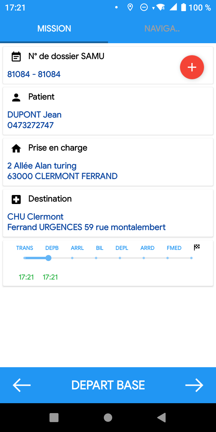Select the BIL step dot
The width and height of the screenshot is (216, 432).
tap(96, 258)
